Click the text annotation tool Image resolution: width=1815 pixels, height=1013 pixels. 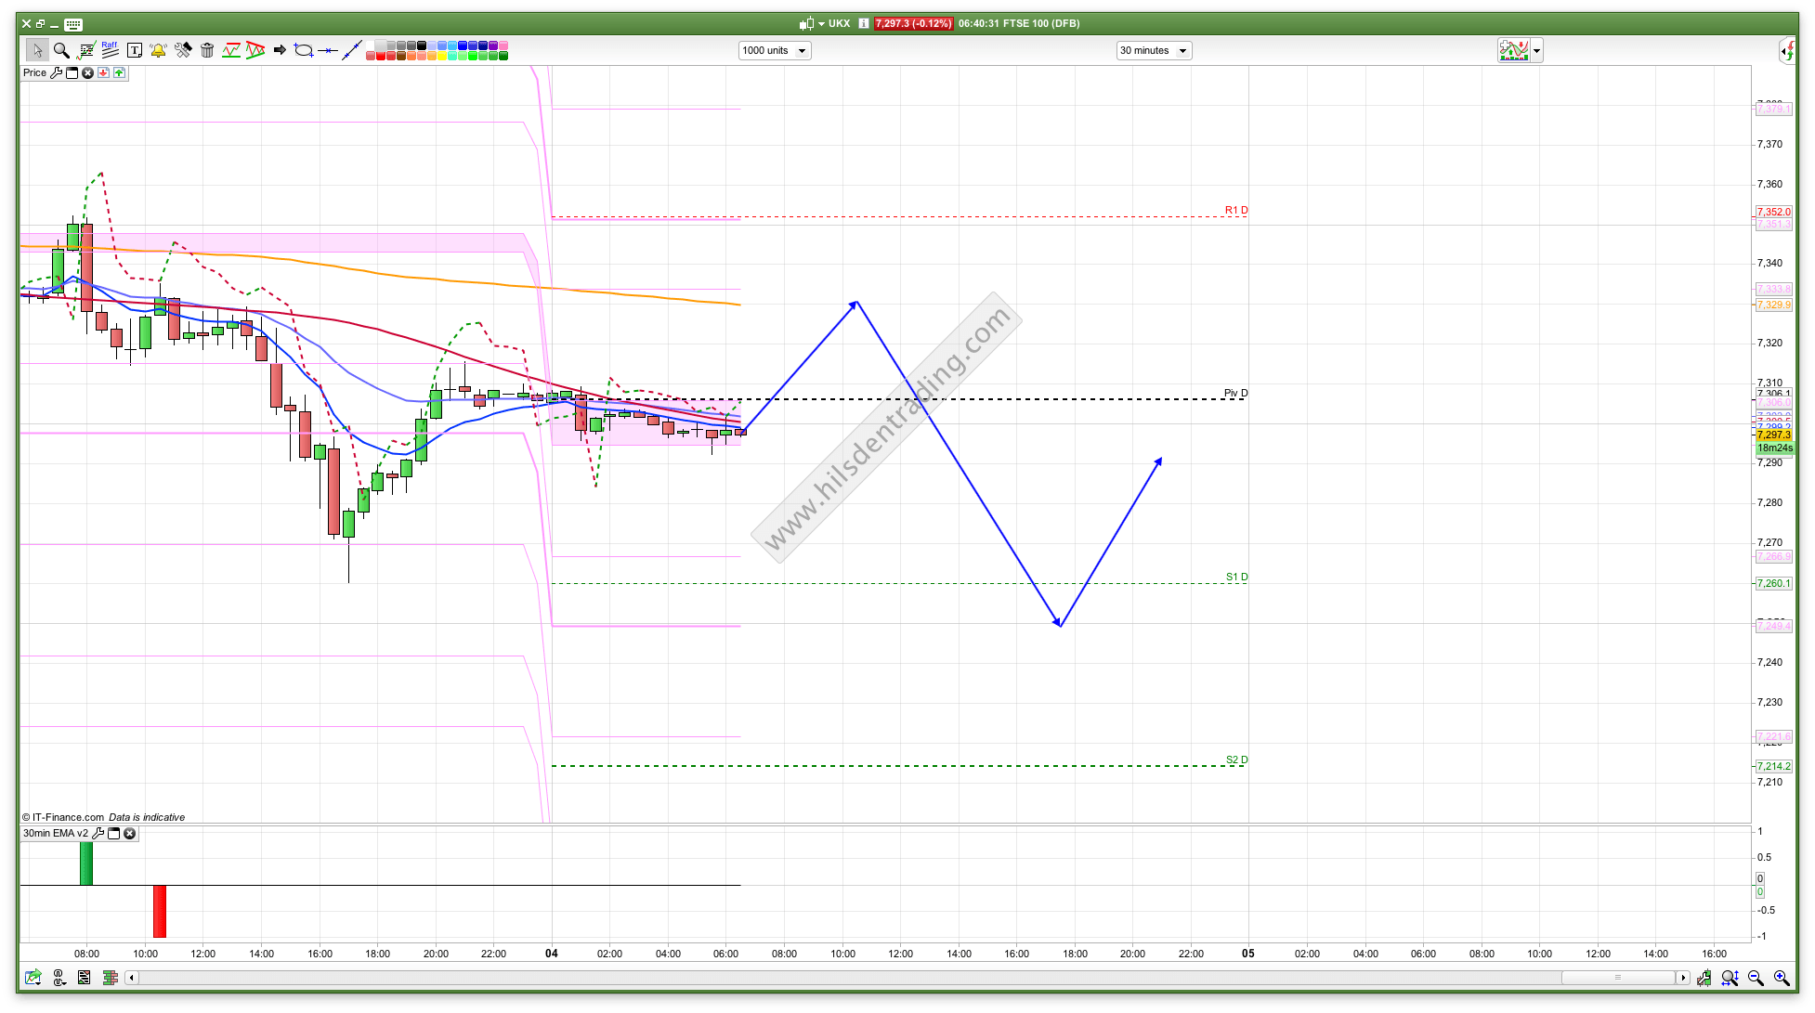(135, 50)
